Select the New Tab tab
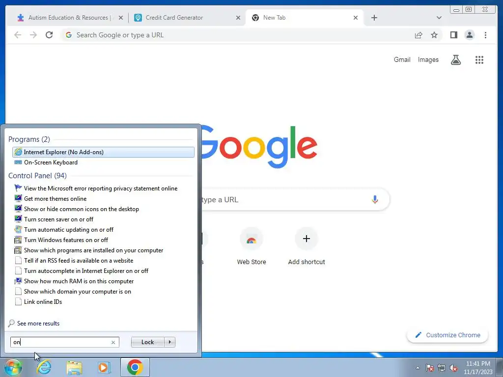Screen dimensions: 503x377 tap(305, 18)
